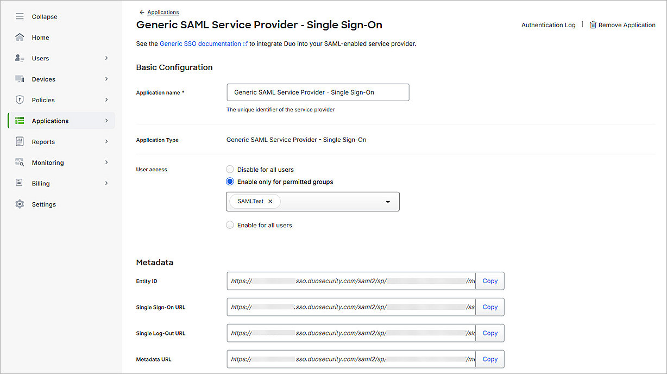
Task: Open the Applications sidebar menu item
Action: (x=50, y=121)
